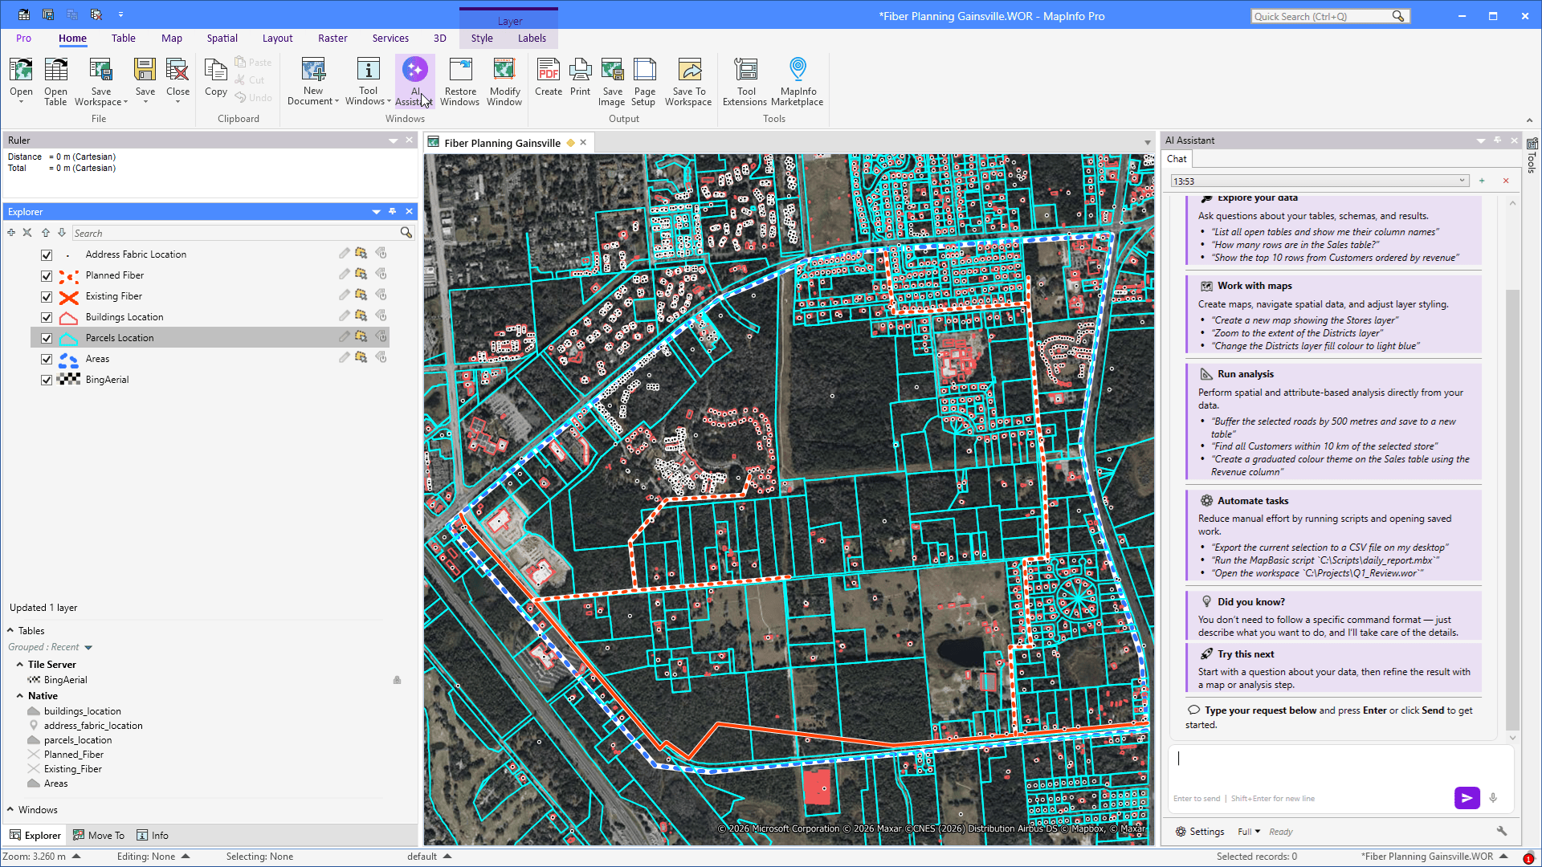
Task: Expand the Grouped Recent dropdown
Action: [x=88, y=648]
